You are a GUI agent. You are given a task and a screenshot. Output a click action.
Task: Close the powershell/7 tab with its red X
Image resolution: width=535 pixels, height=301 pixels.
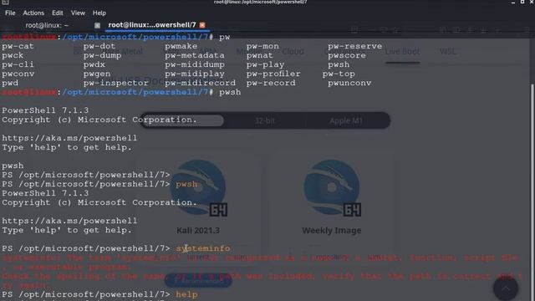coord(202,25)
